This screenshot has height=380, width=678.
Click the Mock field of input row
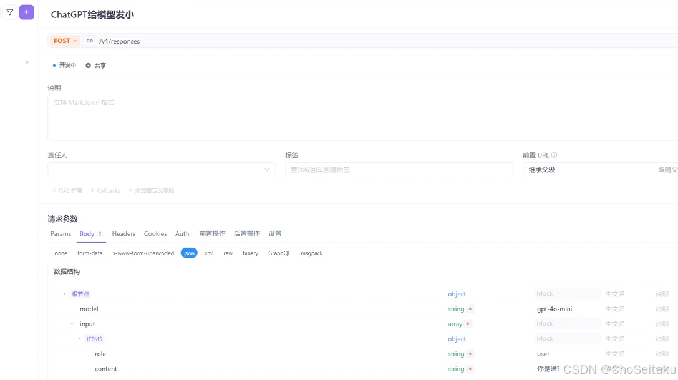click(x=567, y=324)
